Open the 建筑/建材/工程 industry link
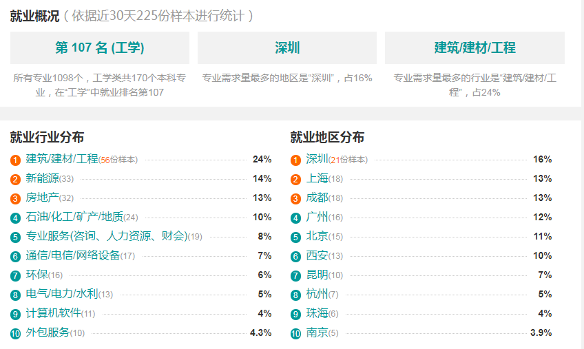Image resolution: width=584 pixels, height=349 pixels. coord(62,159)
